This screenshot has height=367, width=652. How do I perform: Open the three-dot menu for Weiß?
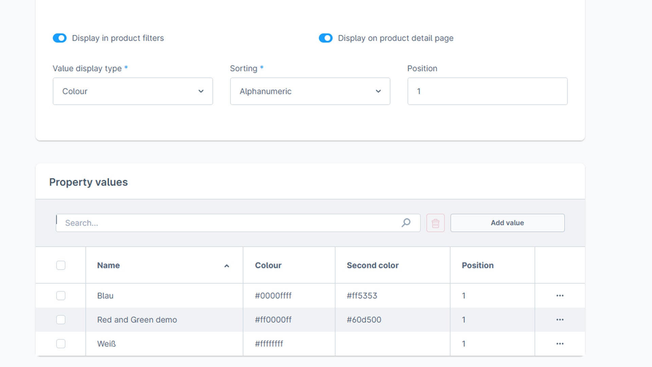560,344
